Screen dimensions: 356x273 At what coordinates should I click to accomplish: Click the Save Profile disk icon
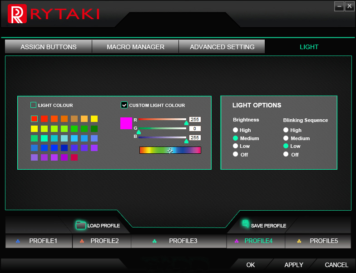(245, 224)
